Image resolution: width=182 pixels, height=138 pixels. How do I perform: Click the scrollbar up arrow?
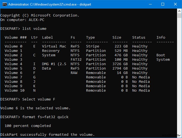[x=180, y=11]
